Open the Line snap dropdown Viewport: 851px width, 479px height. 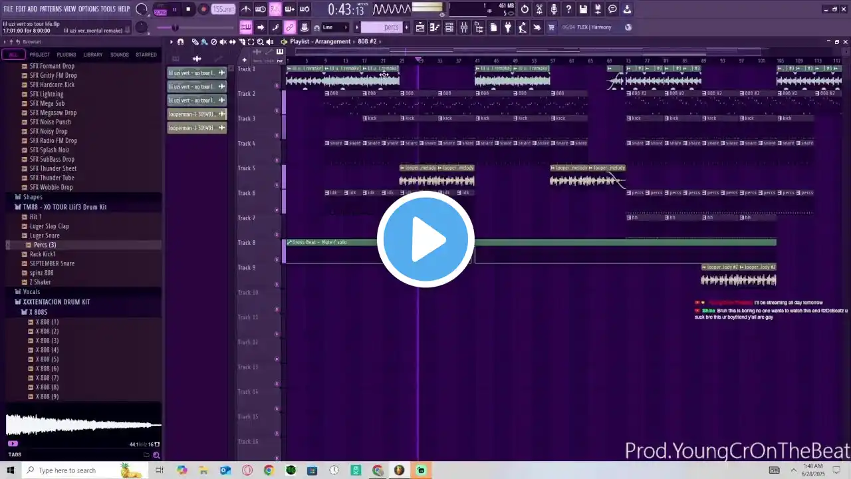[x=334, y=27]
